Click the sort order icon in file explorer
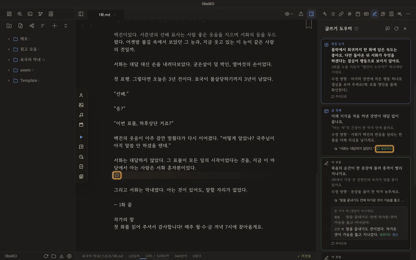The height and width of the screenshot is (260, 416). pos(43,25)
